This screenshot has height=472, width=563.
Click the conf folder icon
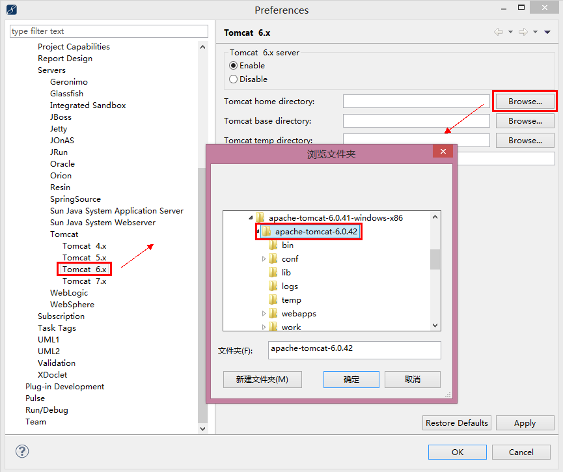tap(273, 259)
